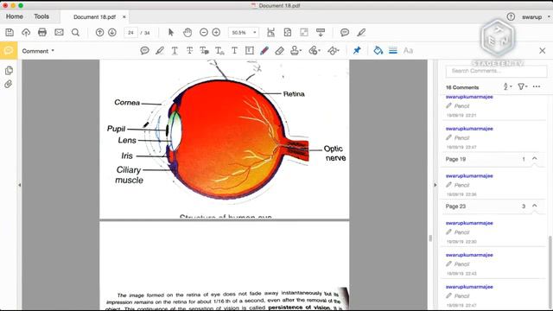The image size is (553, 311).
Task: Select the Replace text tool
Action: (204, 51)
